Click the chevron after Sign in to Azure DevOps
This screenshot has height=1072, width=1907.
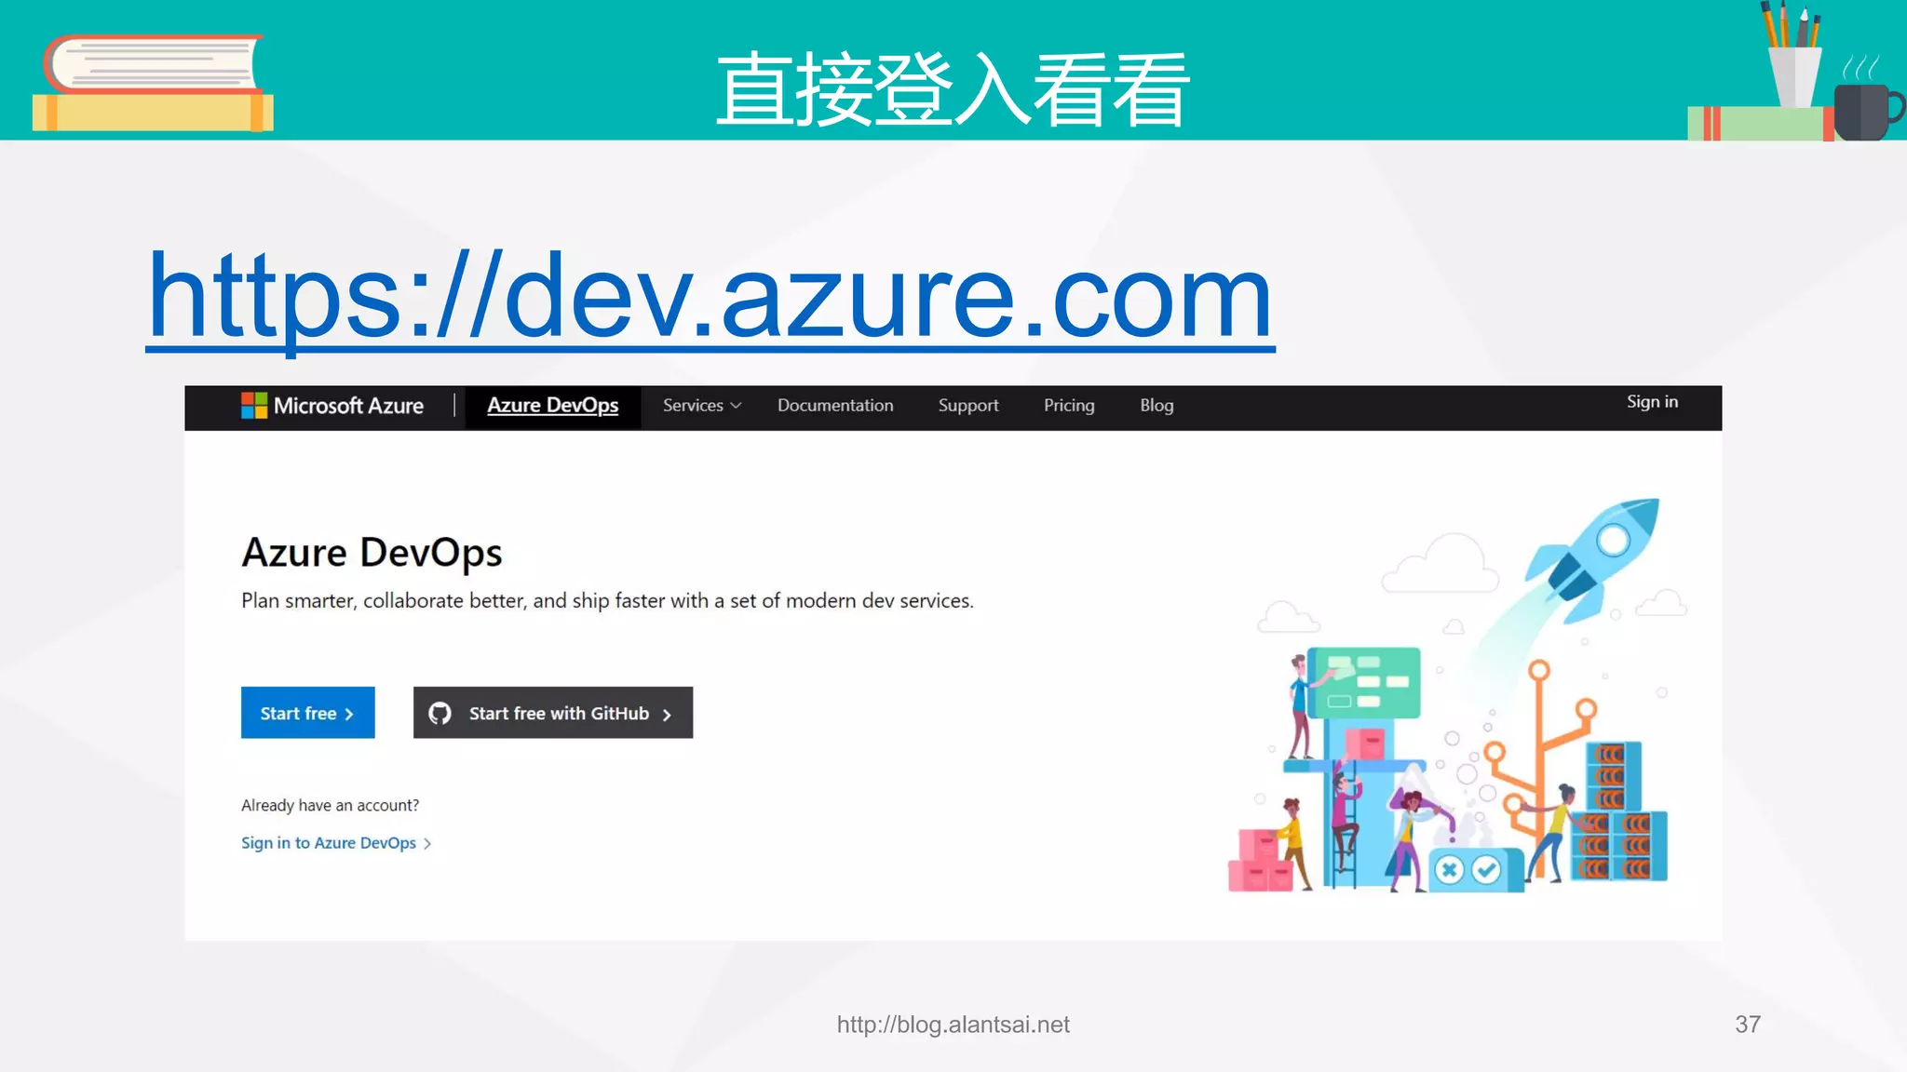(x=427, y=844)
